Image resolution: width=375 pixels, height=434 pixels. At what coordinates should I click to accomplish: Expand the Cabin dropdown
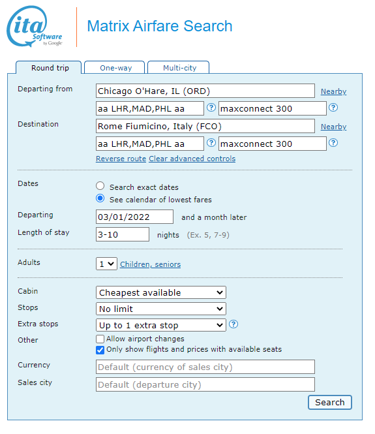(161, 292)
